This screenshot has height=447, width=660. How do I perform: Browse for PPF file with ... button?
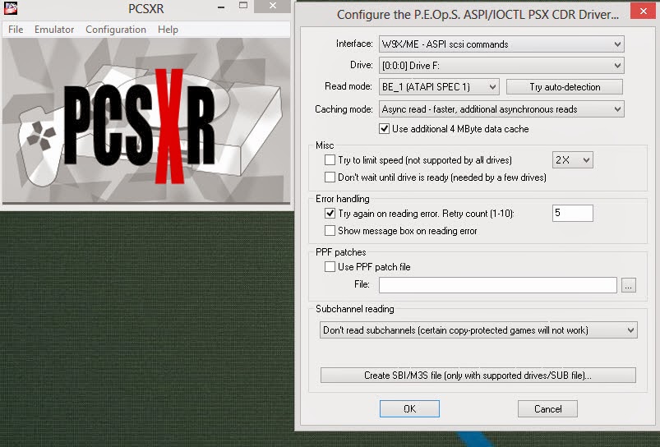629,285
